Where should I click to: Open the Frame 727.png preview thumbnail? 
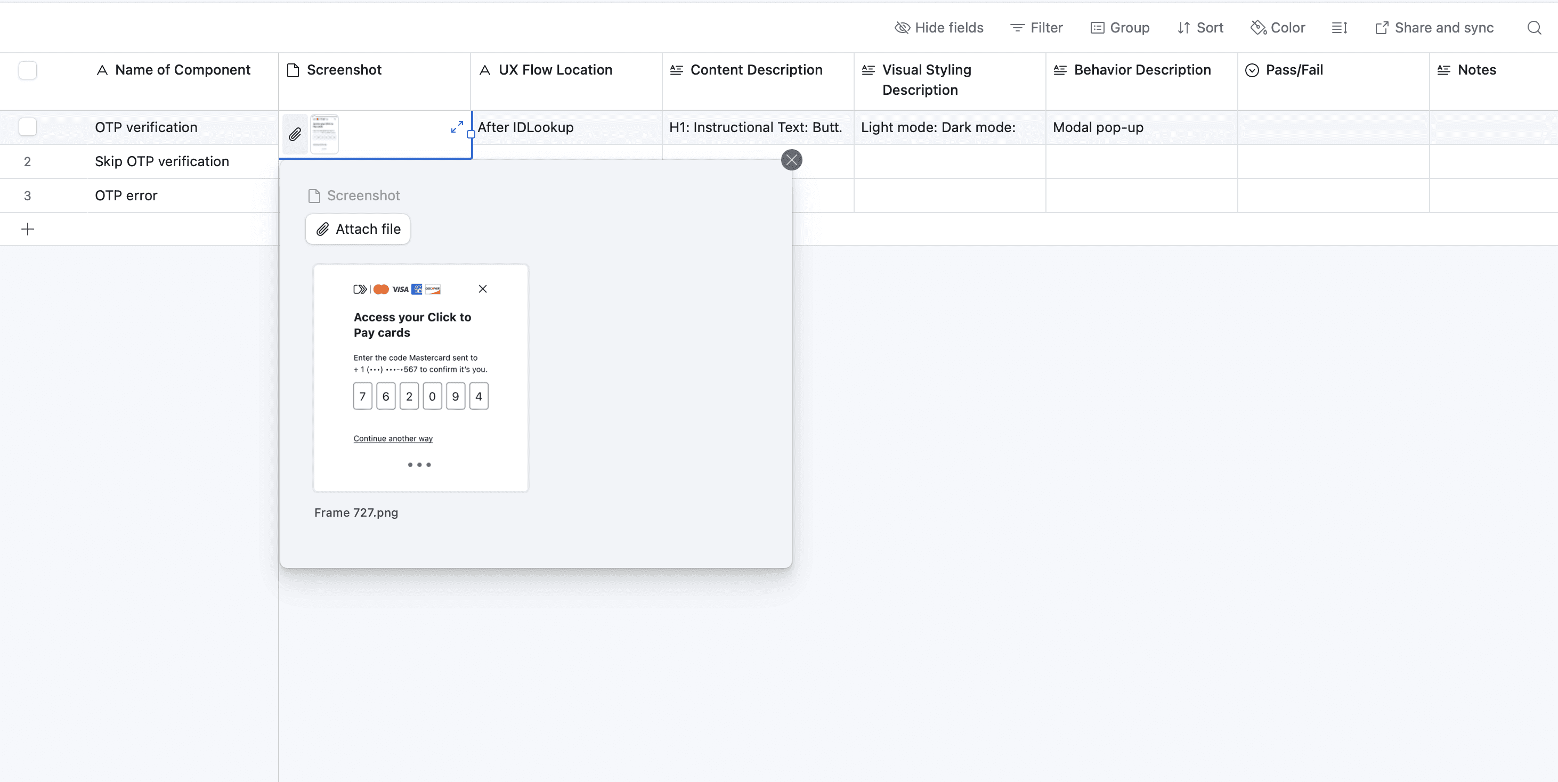point(420,378)
